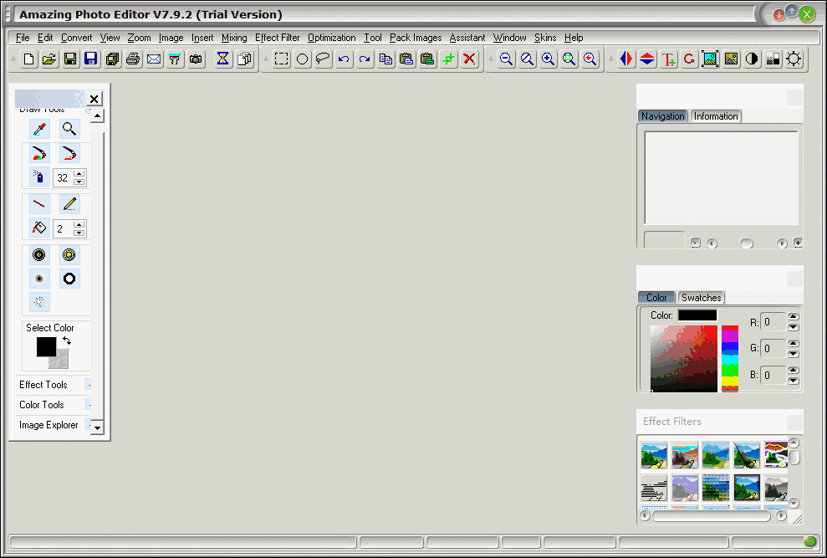Choose the Pencil draw tool
Image resolution: width=827 pixels, height=558 pixels.
[69, 203]
